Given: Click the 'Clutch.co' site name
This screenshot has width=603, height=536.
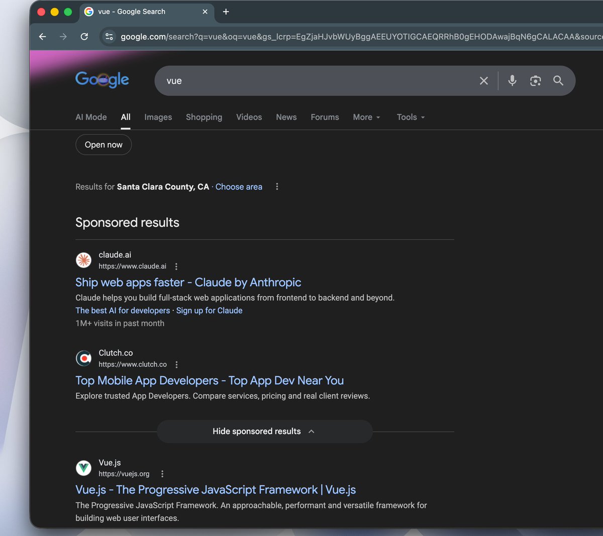Looking at the screenshot, I should pos(116,353).
